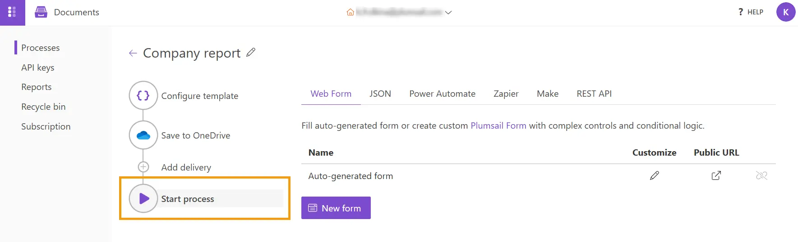Click the broken link icon for Auto-generated form
Image resolution: width=798 pixels, height=242 pixels.
pos(761,175)
